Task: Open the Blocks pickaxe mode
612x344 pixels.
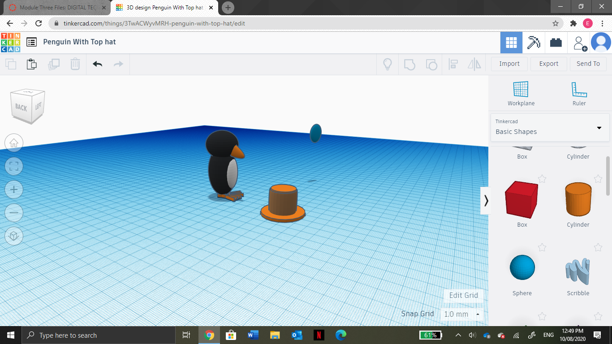Action: pos(534,43)
